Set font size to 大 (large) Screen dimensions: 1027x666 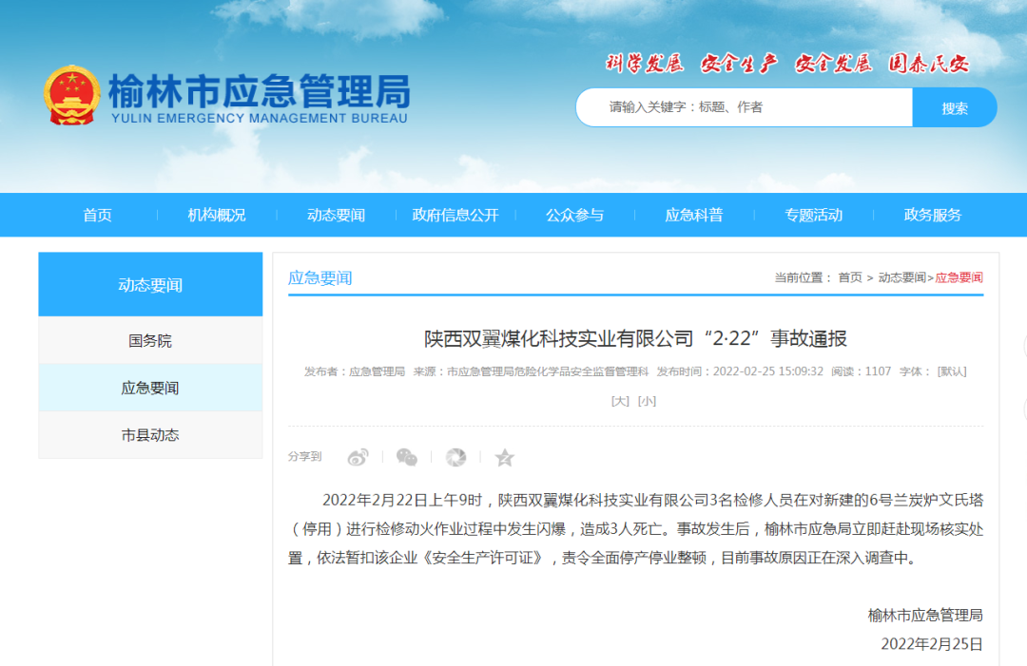pyautogui.click(x=620, y=401)
